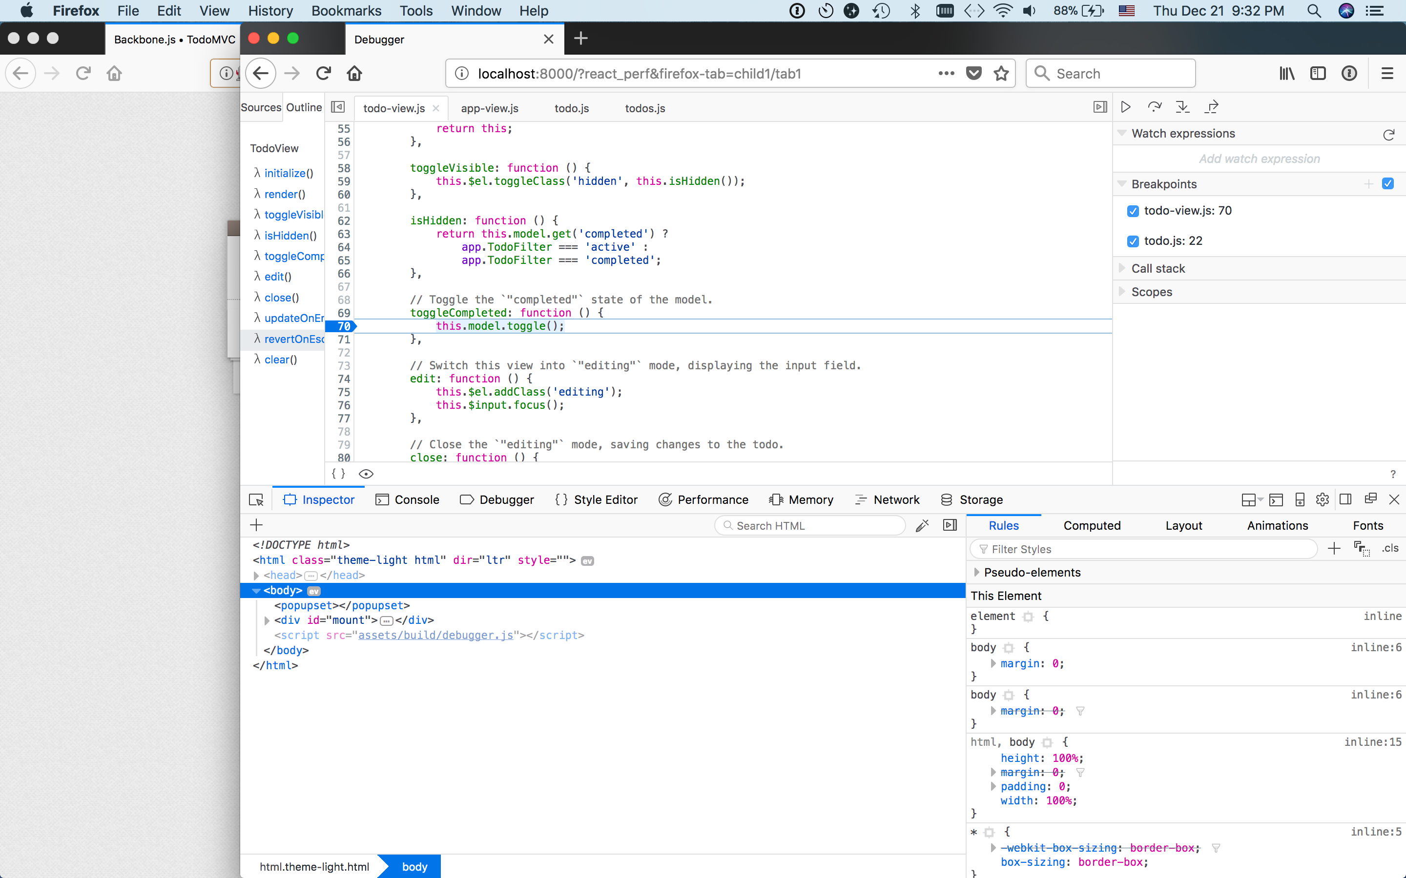Image resolution: width=1406 pixels, height=878 pixels.
Task: Uncheck the todo.js: 22 breakpoint
Action: (1133, 241)
